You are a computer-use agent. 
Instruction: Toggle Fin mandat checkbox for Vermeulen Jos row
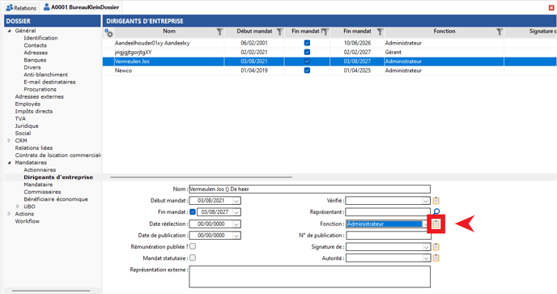coord(308,62)
